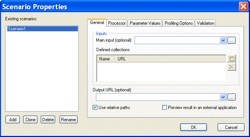250x137 pixels.
Task: Open the Parameter Values tab
Action: [145, 23]
